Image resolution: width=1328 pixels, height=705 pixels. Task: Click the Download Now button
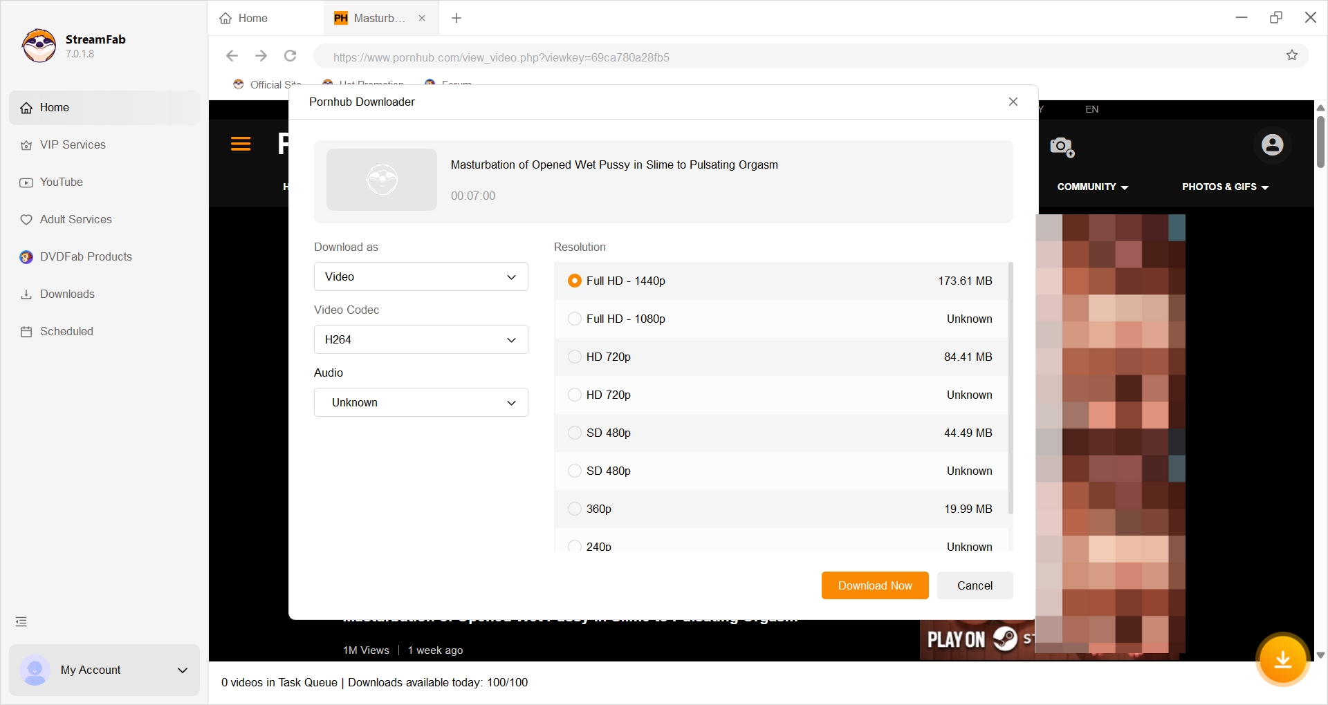(874, 585)
